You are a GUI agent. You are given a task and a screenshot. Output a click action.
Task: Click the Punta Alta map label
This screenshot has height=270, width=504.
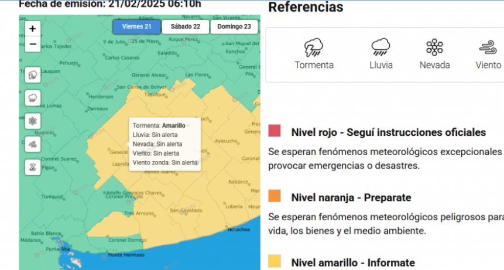(x=58, y=249)
